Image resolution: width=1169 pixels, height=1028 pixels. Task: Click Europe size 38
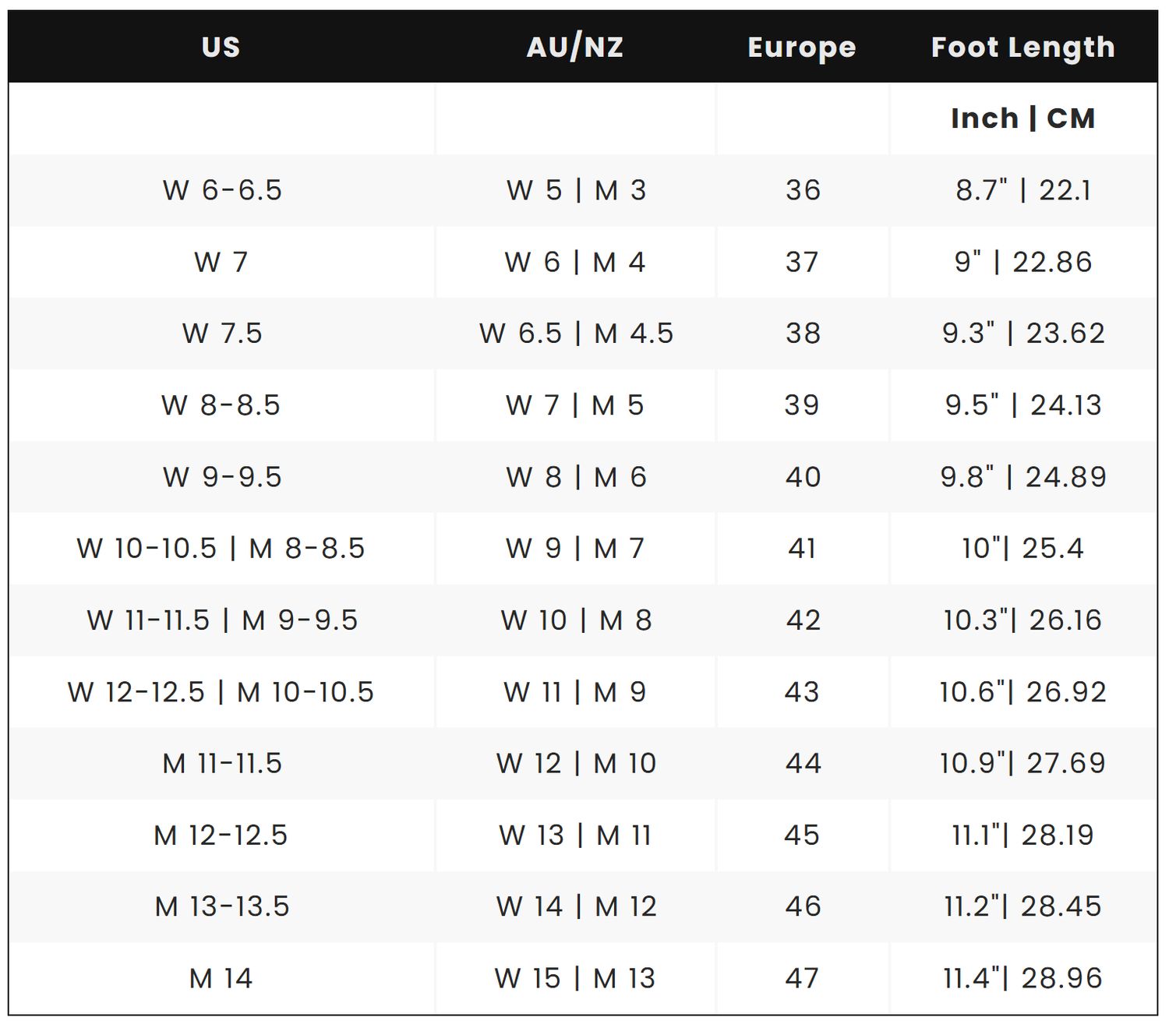(803, 334)
